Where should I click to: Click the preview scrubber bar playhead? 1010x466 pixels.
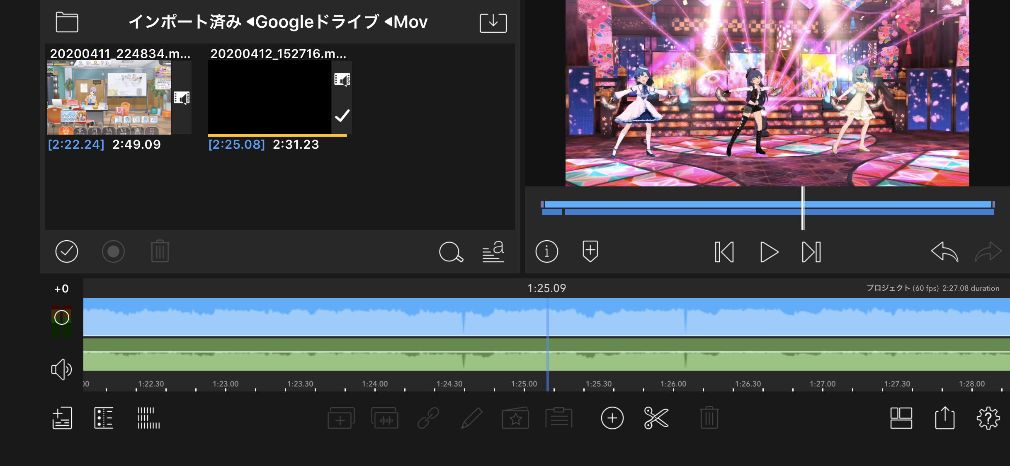tap(803, 208)
